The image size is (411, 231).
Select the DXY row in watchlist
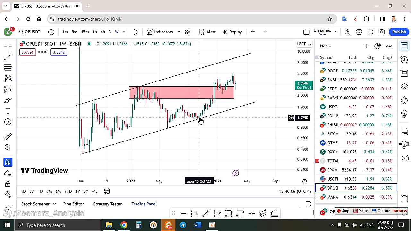click(356, 152)
